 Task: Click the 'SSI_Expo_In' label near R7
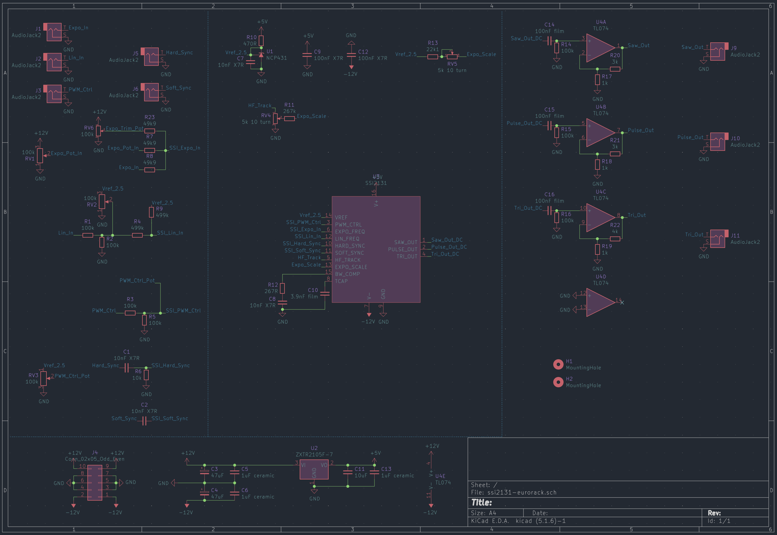tap(185, 148)
